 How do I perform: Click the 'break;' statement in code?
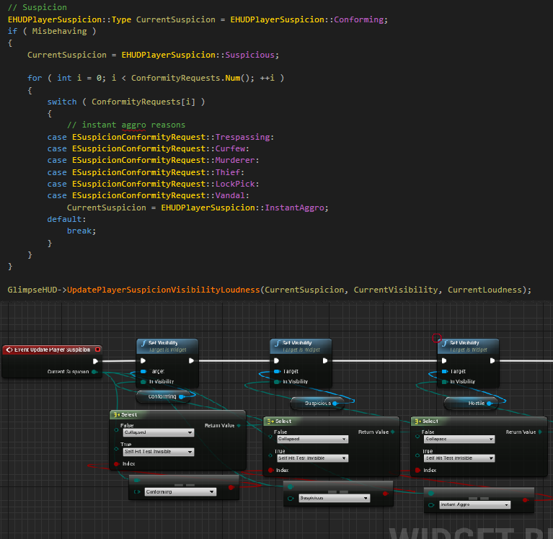tap(81, 231)
